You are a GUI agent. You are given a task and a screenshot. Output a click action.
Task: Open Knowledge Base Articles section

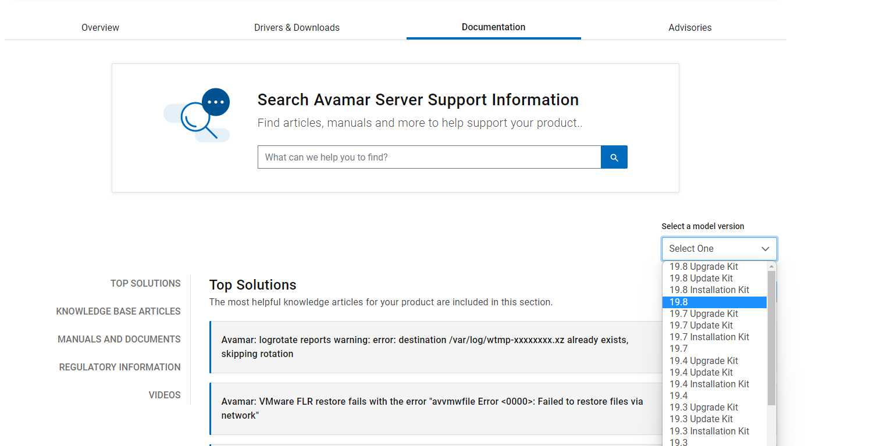click(x=118, y=311)
